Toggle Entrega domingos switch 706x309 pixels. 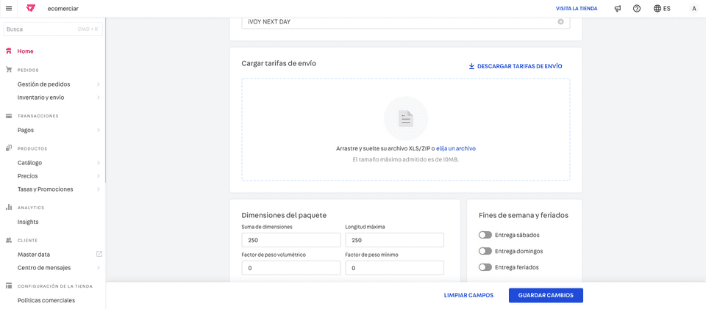485,251
